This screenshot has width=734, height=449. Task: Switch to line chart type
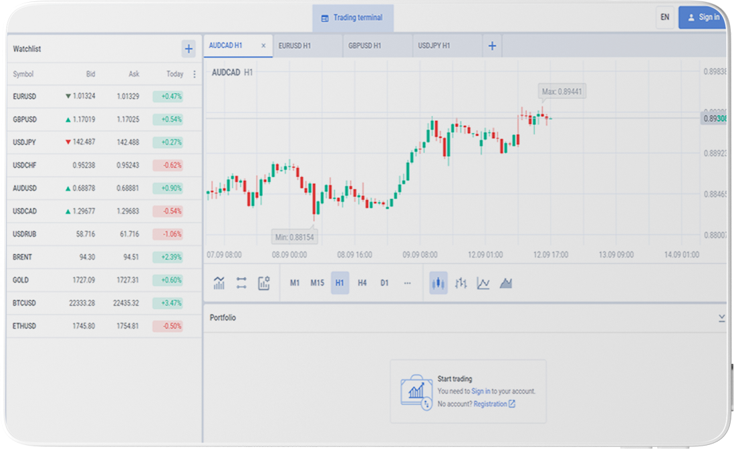tap(483, 283)
